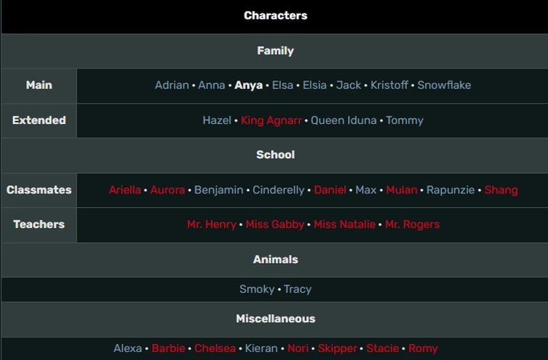Open the Benjamin character page
This screenshot has width=548, height=360.
tap(218, 190)
